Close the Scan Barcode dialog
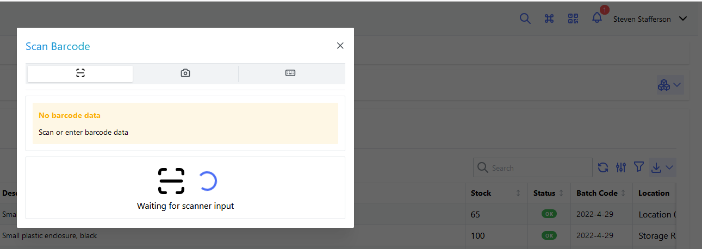The image size is (702, 249). 340,46
